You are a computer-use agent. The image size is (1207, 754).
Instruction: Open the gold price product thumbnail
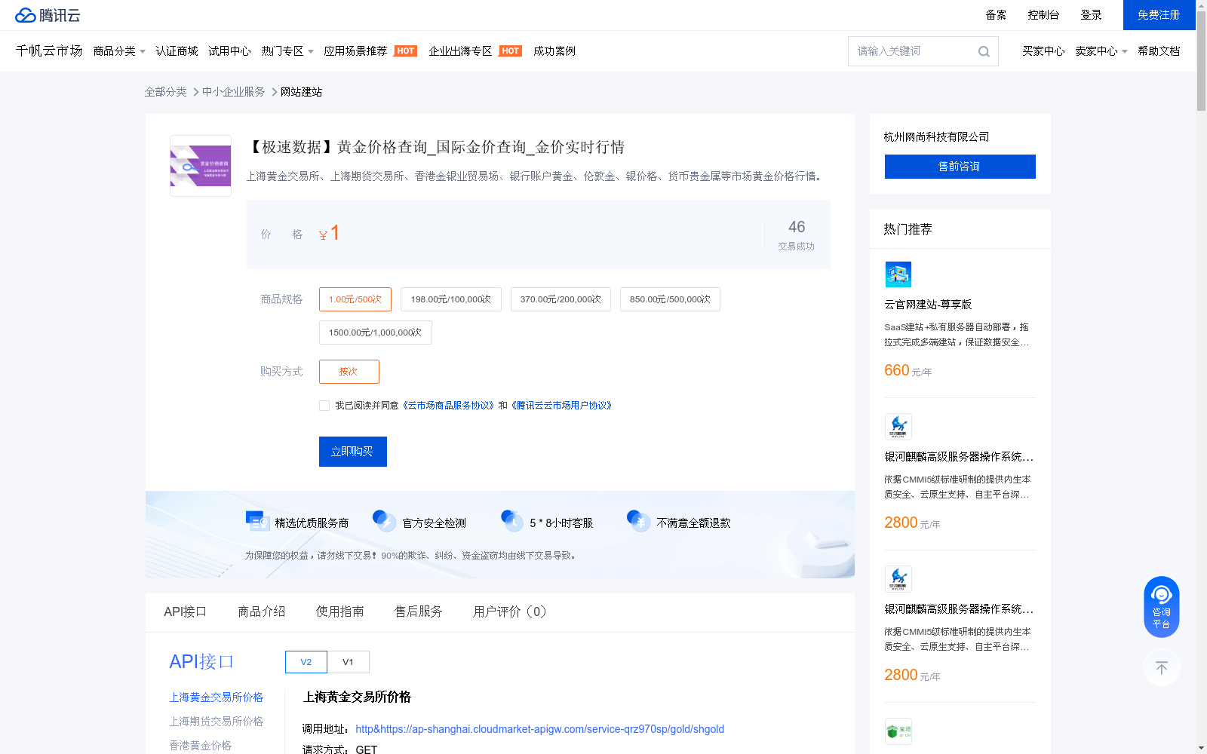pyautogui.click(x=201, y=166)
